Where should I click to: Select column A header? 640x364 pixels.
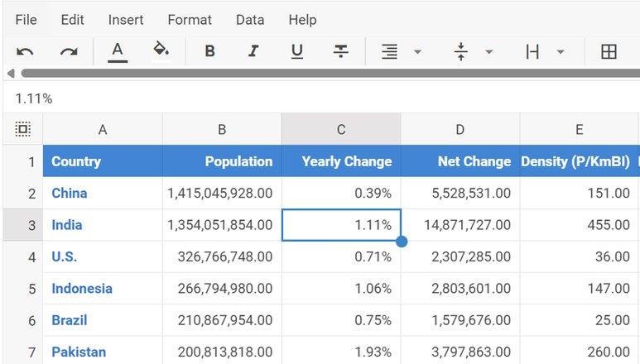click(103, 129)
